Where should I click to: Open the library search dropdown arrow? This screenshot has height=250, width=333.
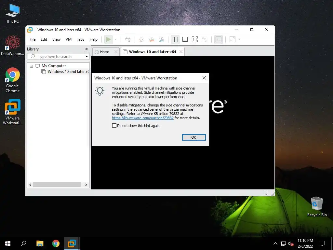point(87,57)
